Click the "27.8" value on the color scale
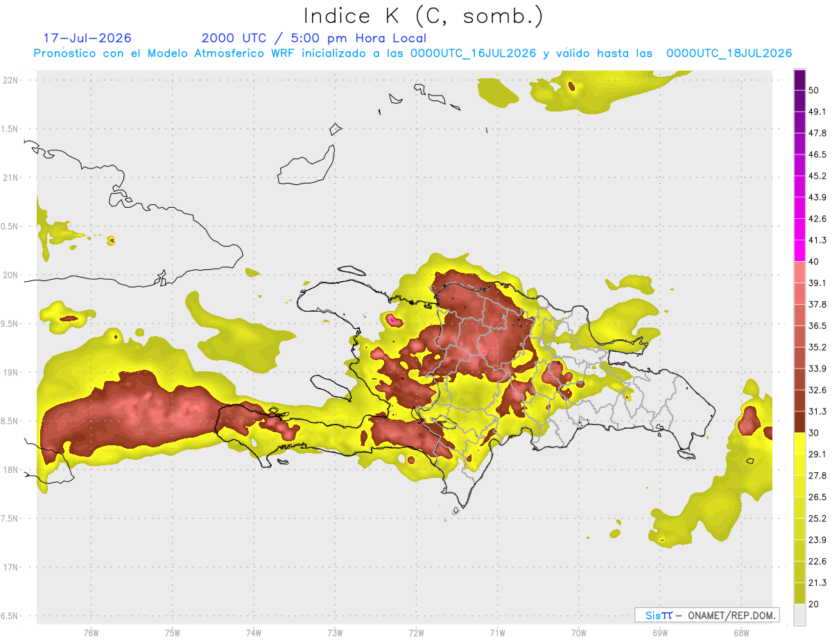This screenshot has height=642, width=832. pyautogui.click(x=817, y=476)
